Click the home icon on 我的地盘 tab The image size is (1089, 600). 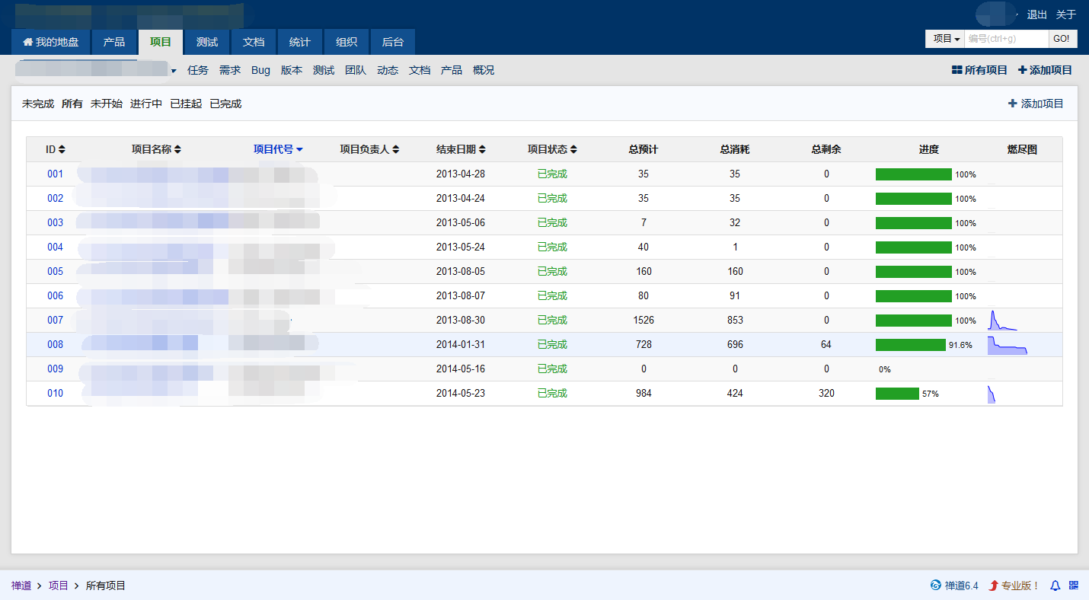[28, 42]
